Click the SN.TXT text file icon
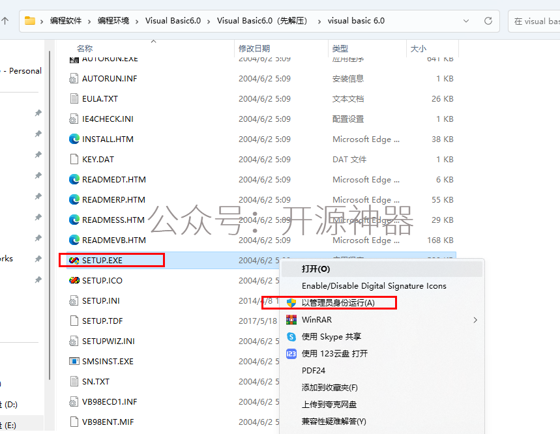 [x=74, y=381]
